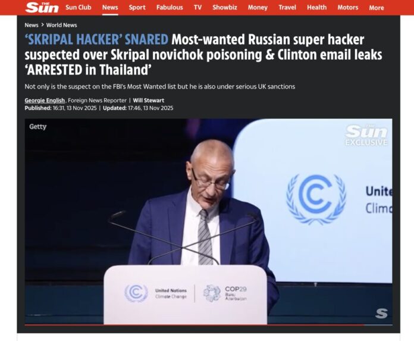Open the Fabulous section

pos(170,7)
